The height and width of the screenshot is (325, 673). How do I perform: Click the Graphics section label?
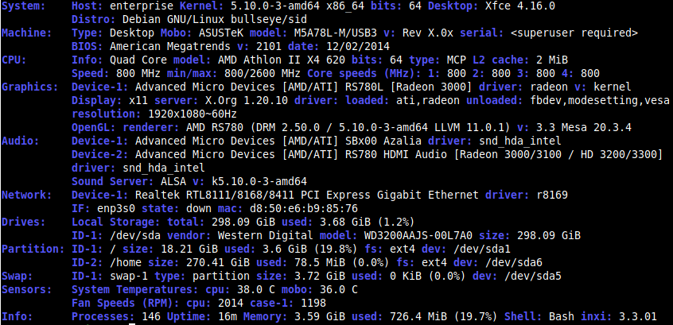[x=30, y=87]
